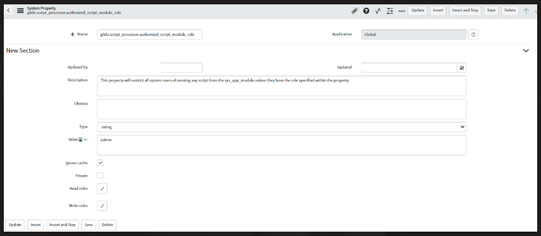Go to previous record with up arrow
541x236 pixels.
[526, 11]
